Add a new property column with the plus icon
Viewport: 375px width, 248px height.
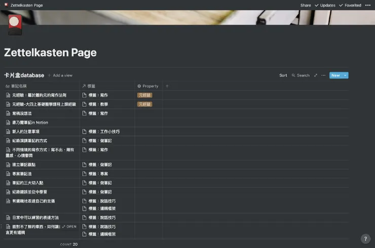coord(167,86)
